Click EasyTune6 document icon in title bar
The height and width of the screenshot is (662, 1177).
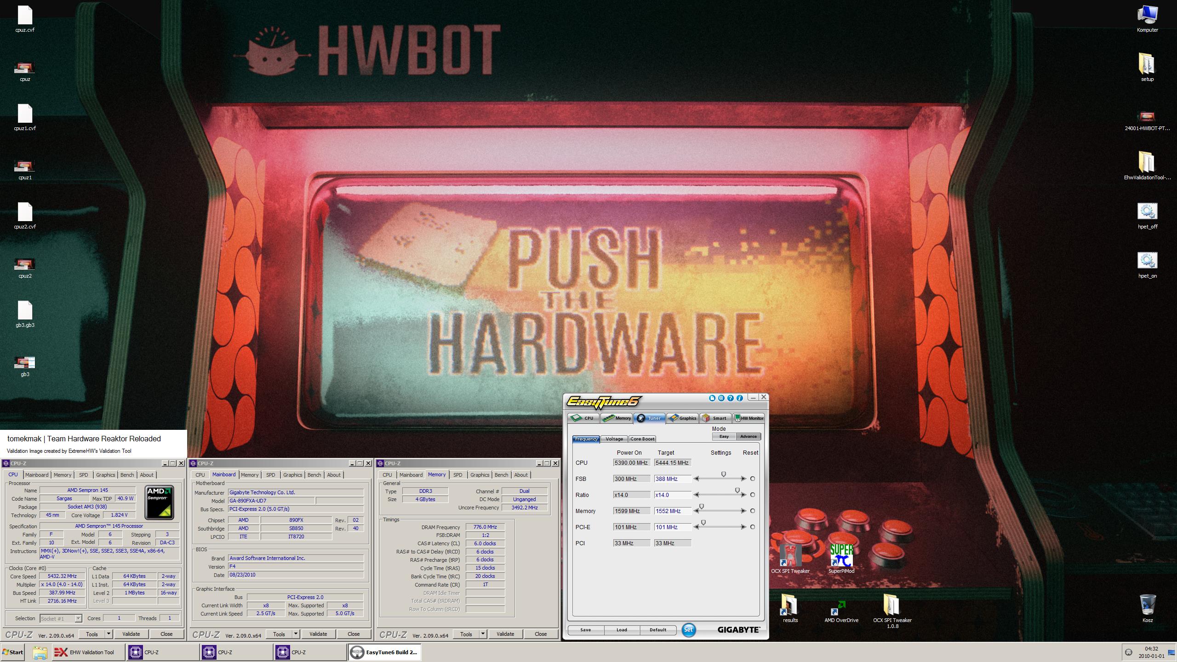click(x=712, y=398)
